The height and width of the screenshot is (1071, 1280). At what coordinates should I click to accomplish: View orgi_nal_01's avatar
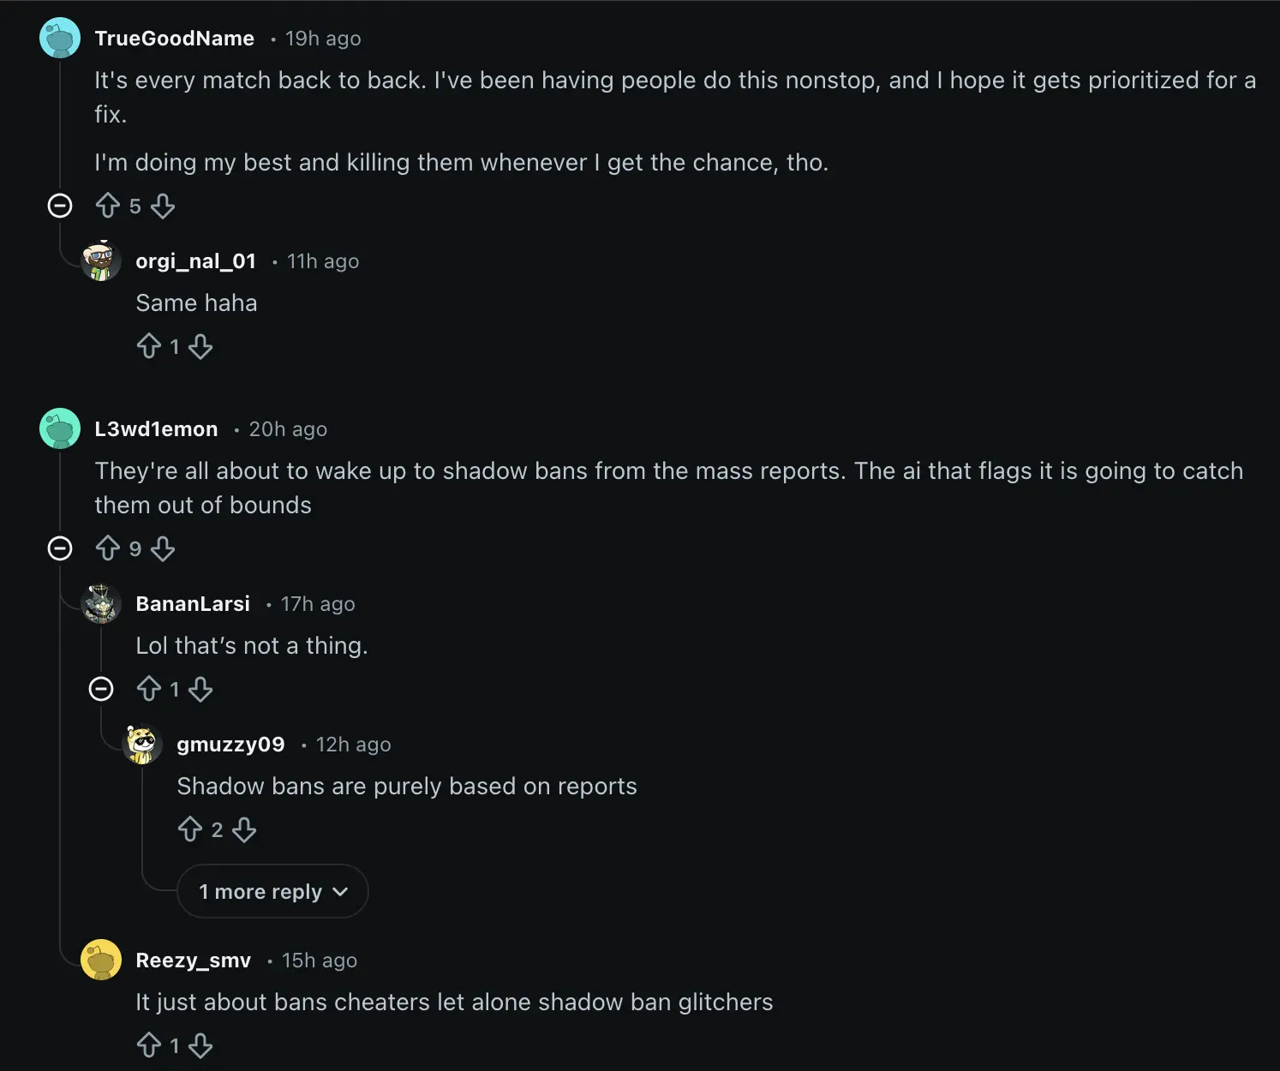101,260
